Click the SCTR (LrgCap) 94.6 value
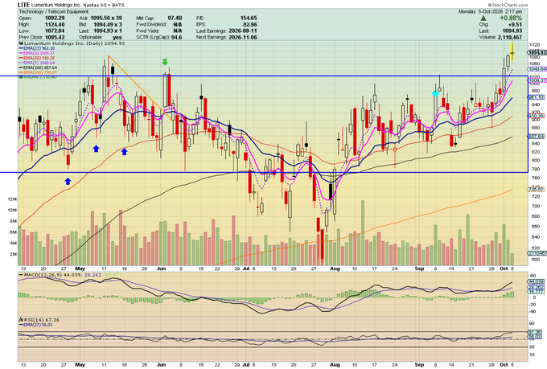Screen dimensions: 547x369 pyautogui.click(x=176, y=37)
